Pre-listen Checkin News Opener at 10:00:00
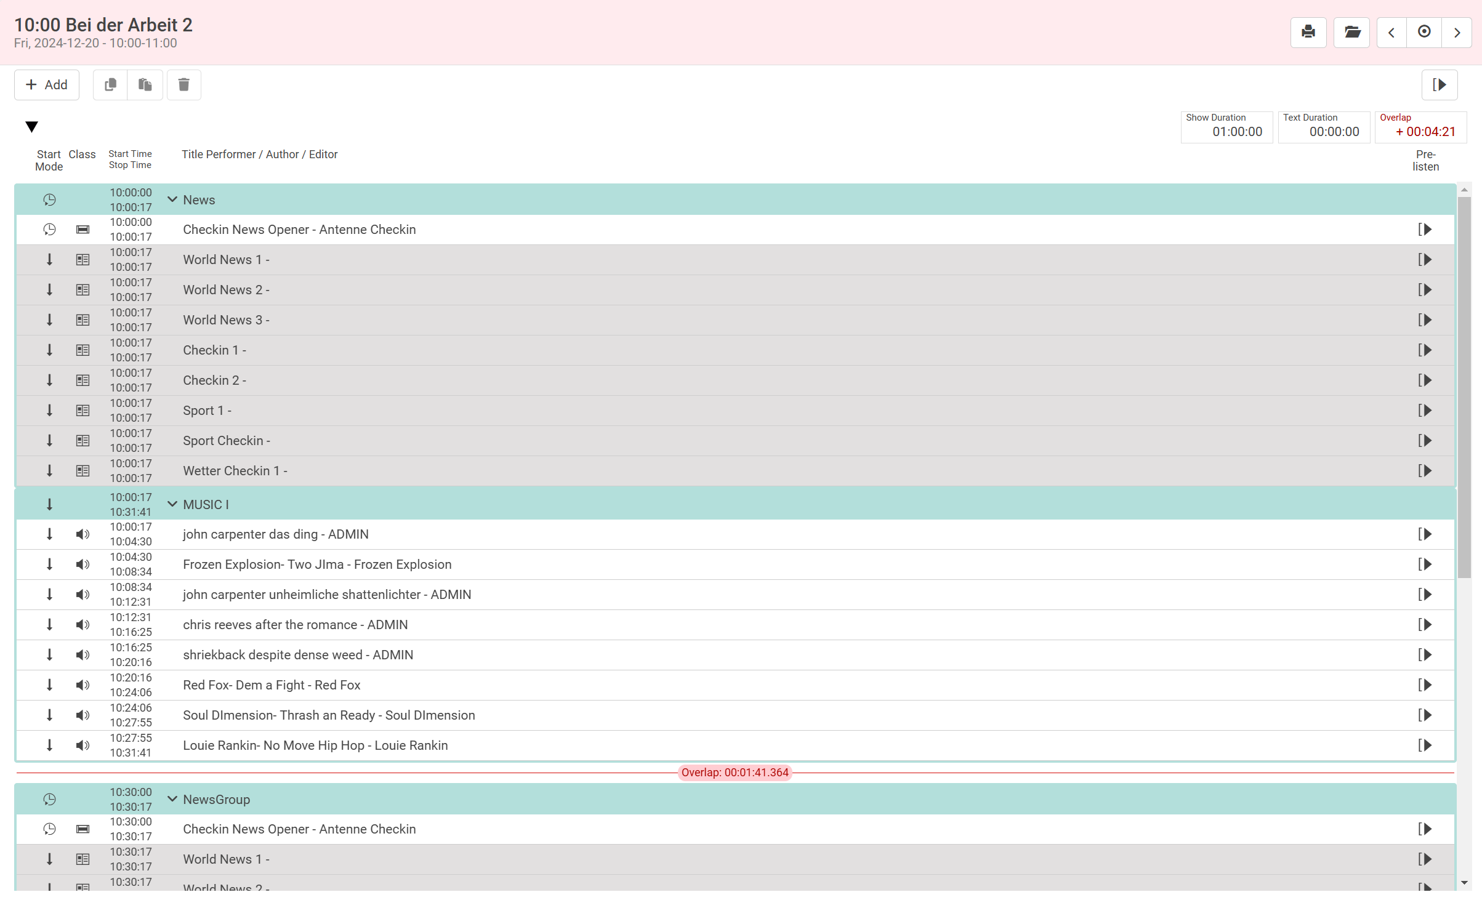The width and height of the screenshot is (1482, 900). 1424,230
